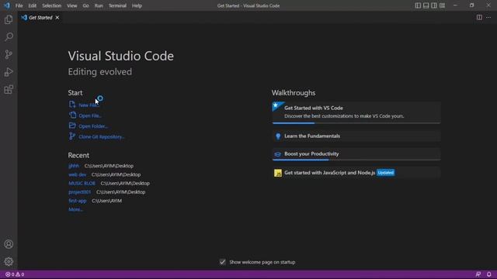The image size is (497, 279).
Task: Toggle secondary side bar layout icon
Action: coord(434,5)
